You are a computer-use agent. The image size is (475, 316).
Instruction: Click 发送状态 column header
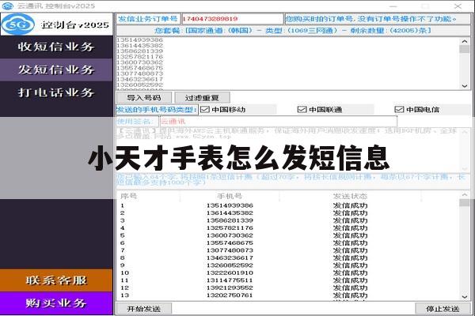click(350, 196)
